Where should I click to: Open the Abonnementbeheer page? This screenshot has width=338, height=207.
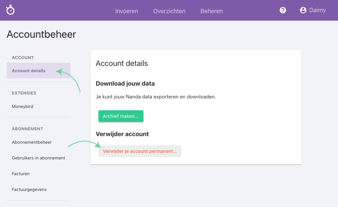point(32,142)
